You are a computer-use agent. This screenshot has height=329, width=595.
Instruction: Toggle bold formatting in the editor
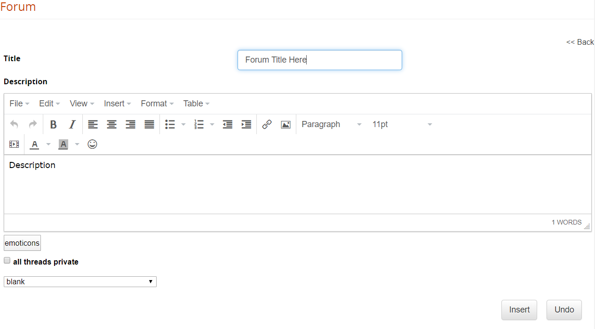53,124
